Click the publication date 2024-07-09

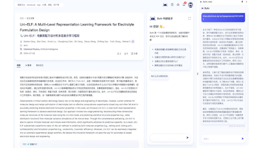tap(29, 53)
